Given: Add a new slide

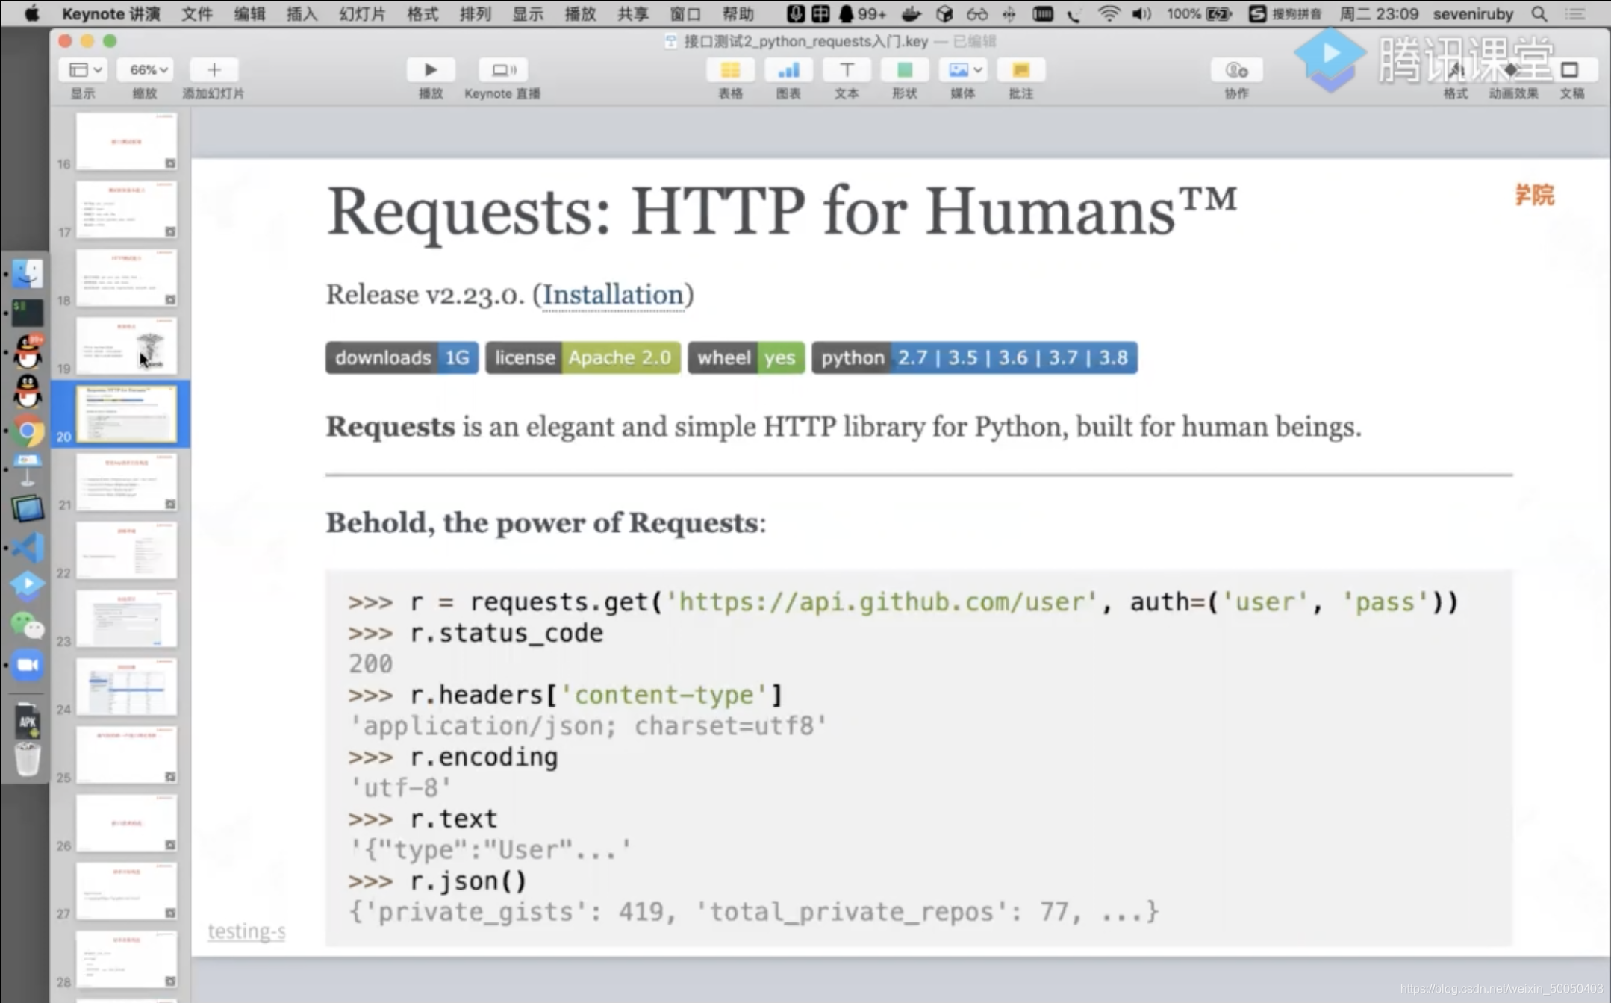Looking at the screenshot, I should [214, 70].
